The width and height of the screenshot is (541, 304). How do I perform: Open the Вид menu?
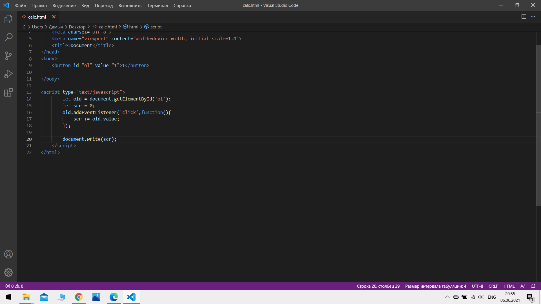click(85, 5)
